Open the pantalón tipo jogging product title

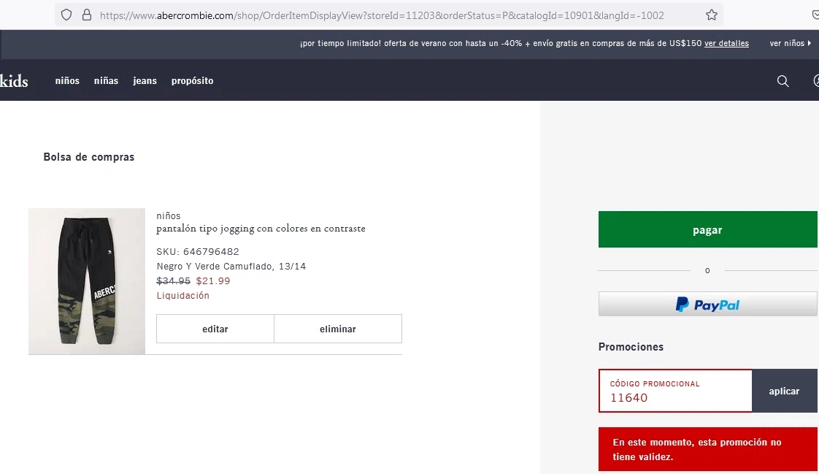click(261, 229)
